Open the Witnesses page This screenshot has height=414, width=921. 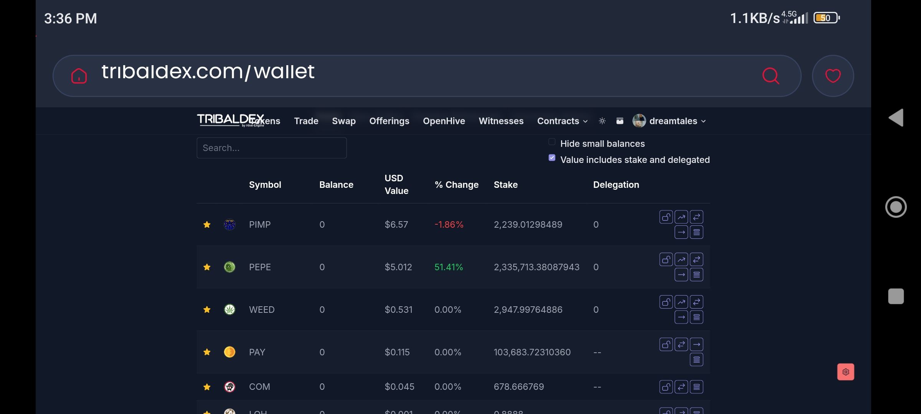[x=501, y=121]
